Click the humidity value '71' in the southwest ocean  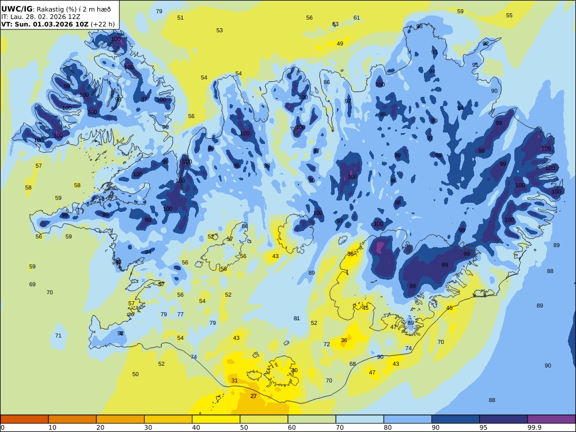point(58,336)
